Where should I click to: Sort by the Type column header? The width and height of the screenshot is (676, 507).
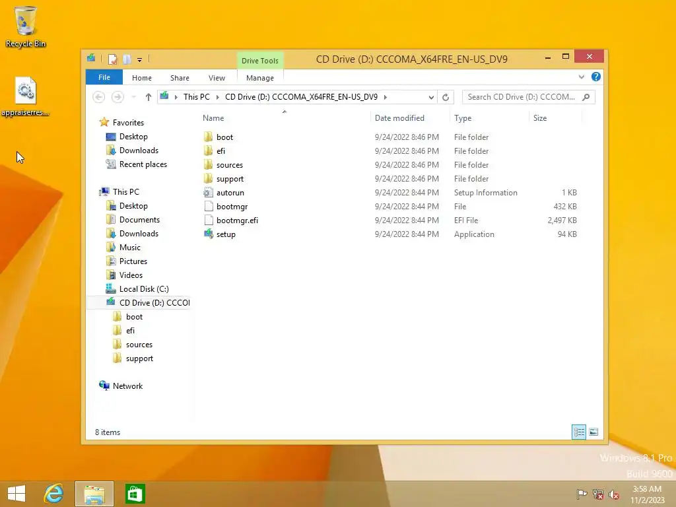pyautogui.click(x=463, y=118)
